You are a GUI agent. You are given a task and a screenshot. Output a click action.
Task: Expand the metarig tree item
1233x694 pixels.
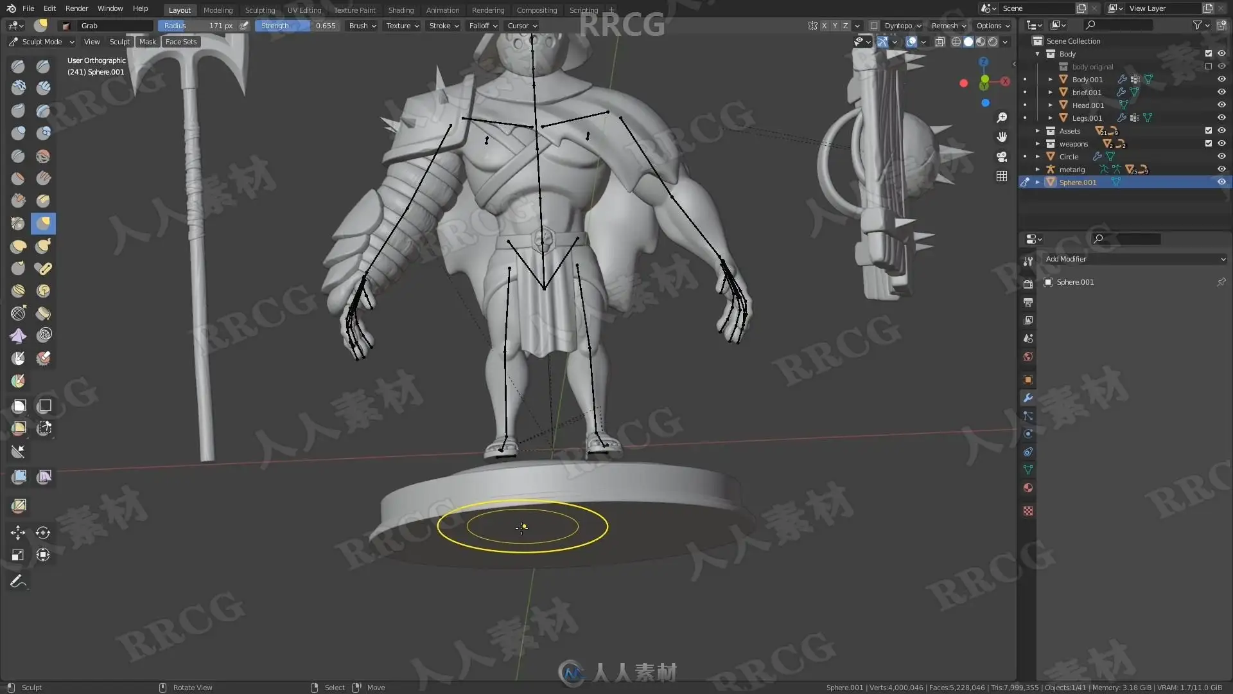[x=1037, y=169]
